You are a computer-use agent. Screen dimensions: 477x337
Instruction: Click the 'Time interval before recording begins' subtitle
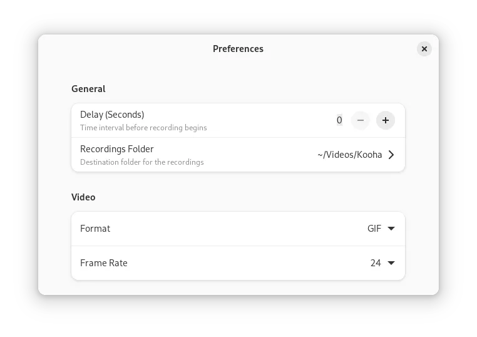(x=143, y=128)
